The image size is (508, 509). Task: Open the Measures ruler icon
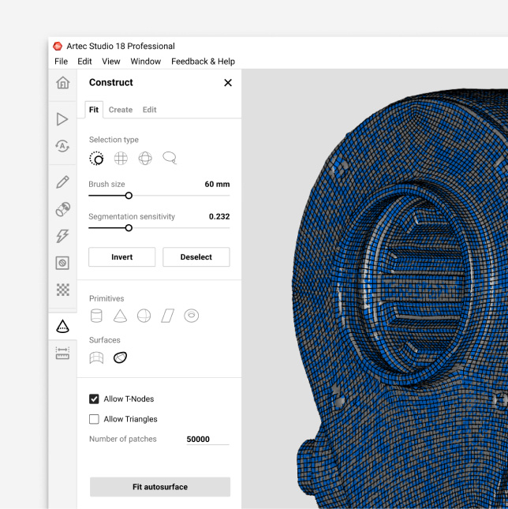pyautogui.click(x=62, y=354)
